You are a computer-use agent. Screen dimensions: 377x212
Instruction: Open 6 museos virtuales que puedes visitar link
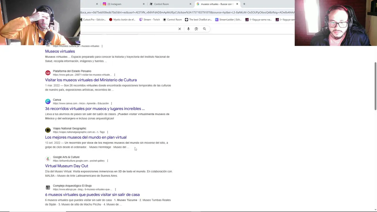[x=92, y=195]
